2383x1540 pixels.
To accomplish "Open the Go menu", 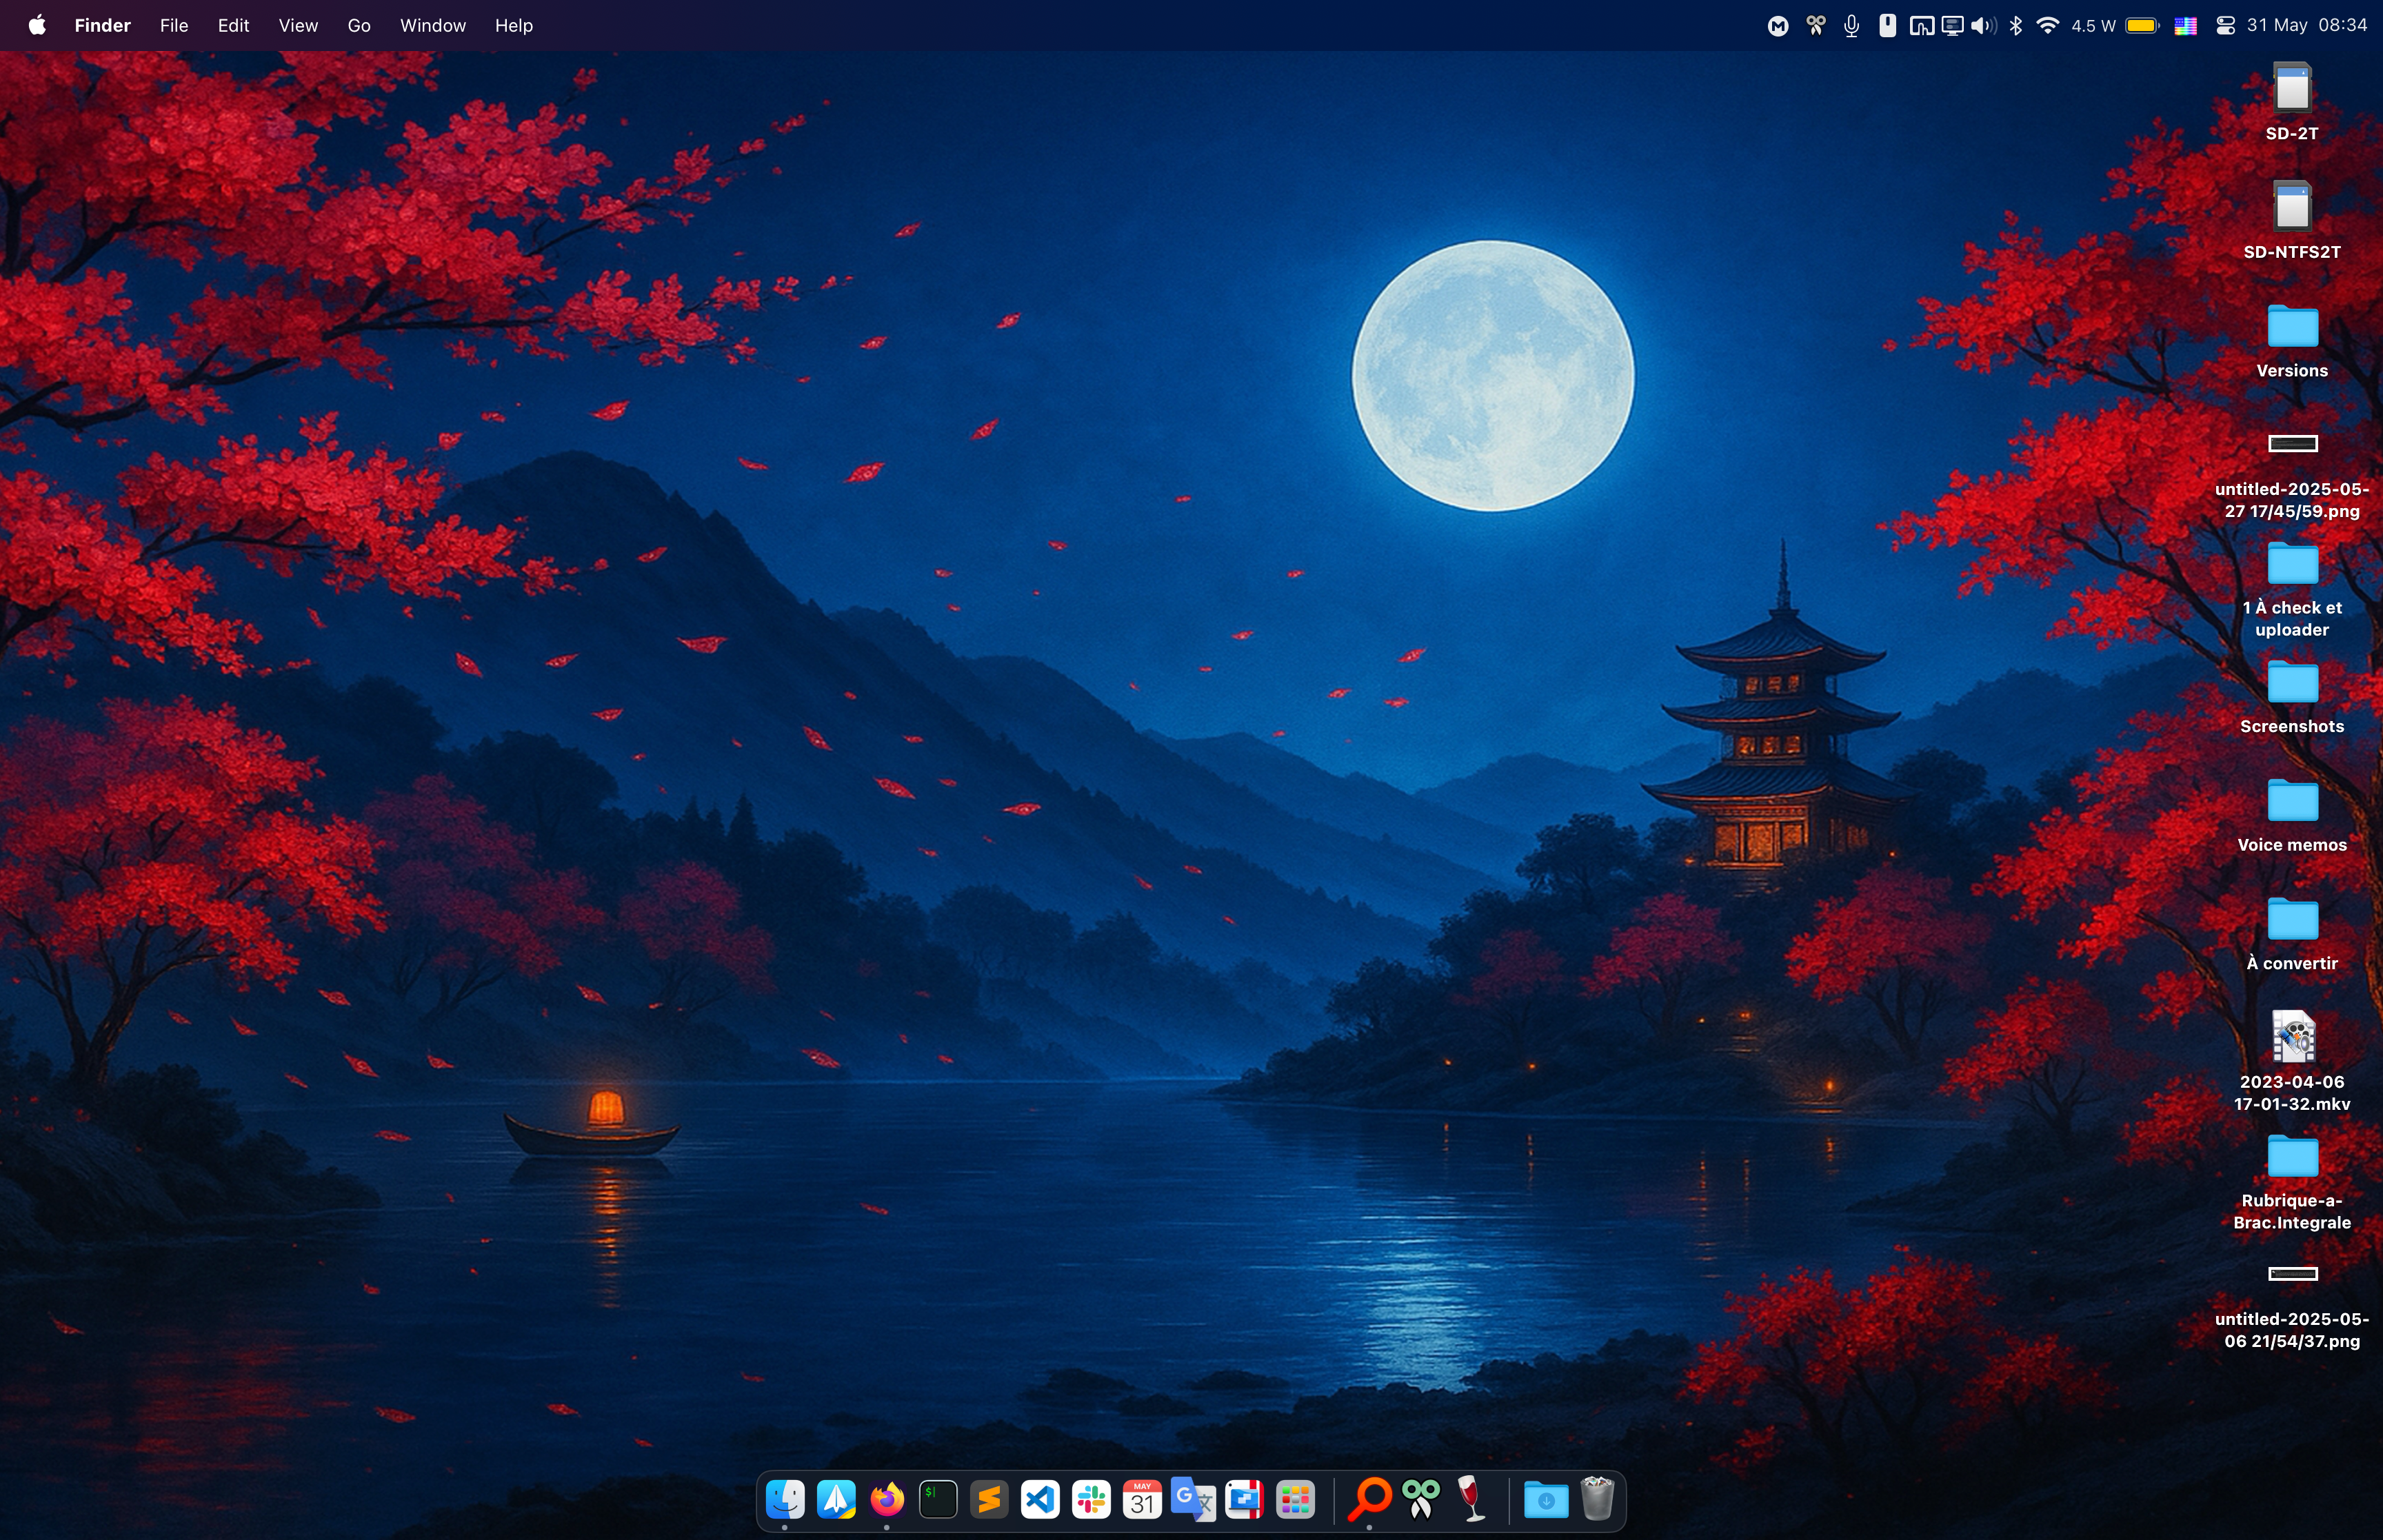I will 359,26.
